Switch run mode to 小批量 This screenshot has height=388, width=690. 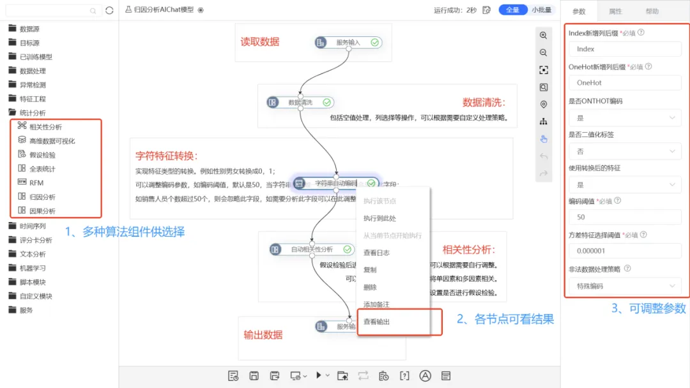tap(541, 10)
